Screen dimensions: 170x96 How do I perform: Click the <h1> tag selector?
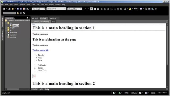click(x=53, y=22)
